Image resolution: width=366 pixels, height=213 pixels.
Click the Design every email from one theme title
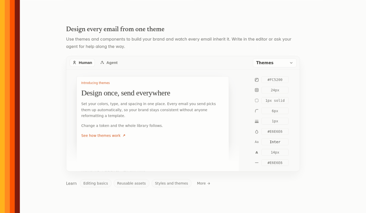tap(115, 29)
